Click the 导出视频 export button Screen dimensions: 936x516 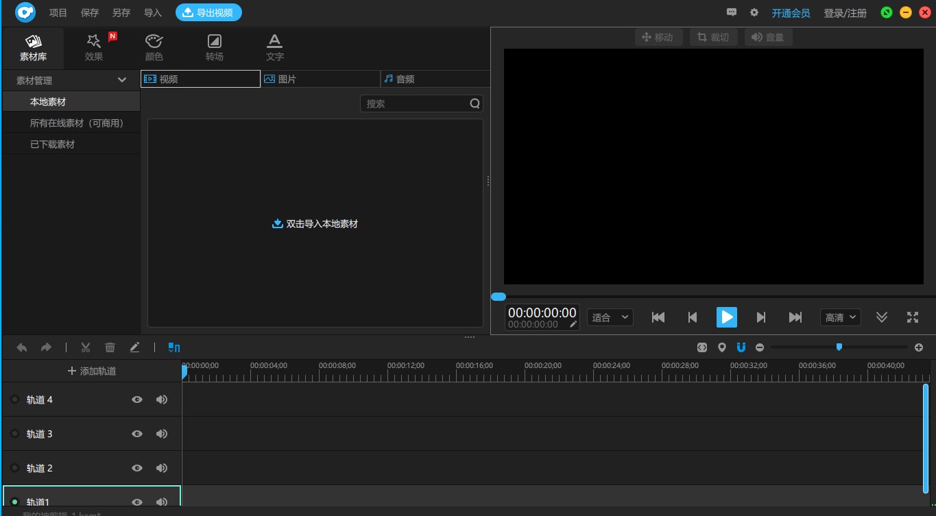tap(208, 12)
